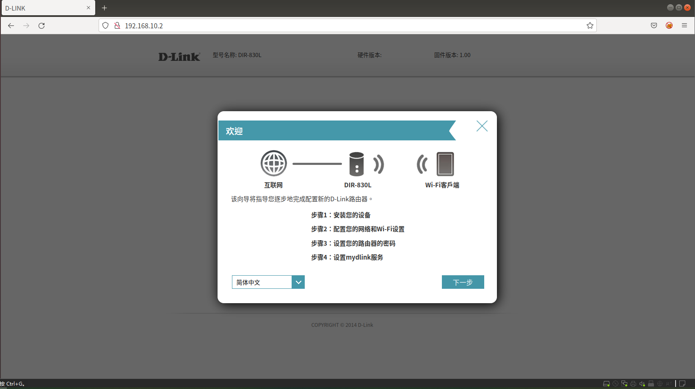Close the welcome wizard dialog
This screenshot has height=389, width=695.
(x=482, y=126)
